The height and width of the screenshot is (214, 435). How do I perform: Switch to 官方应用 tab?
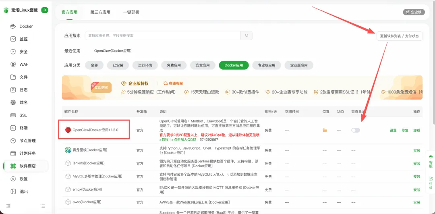click(x=69, y=12)
